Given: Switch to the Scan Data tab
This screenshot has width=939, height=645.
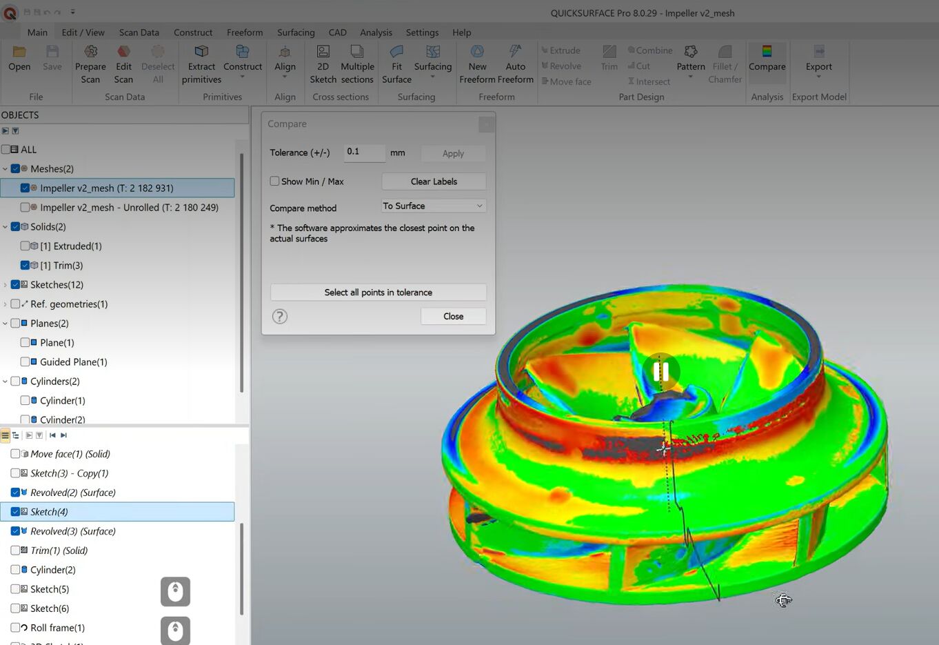Looking at the screenshot, I should (139, 32).
